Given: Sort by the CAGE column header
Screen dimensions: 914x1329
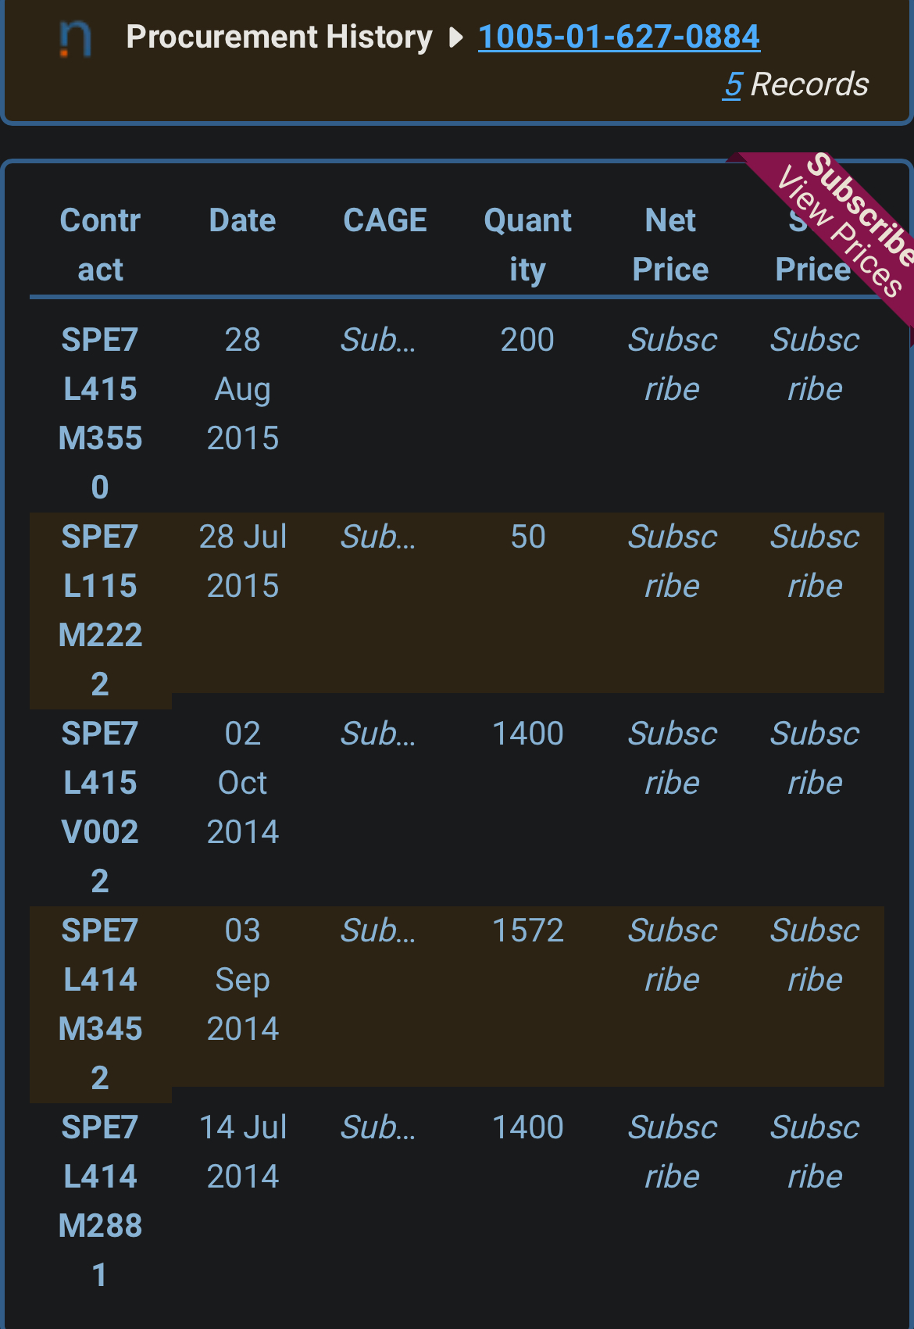Looking at the screenshot, I should coord(385,221).
